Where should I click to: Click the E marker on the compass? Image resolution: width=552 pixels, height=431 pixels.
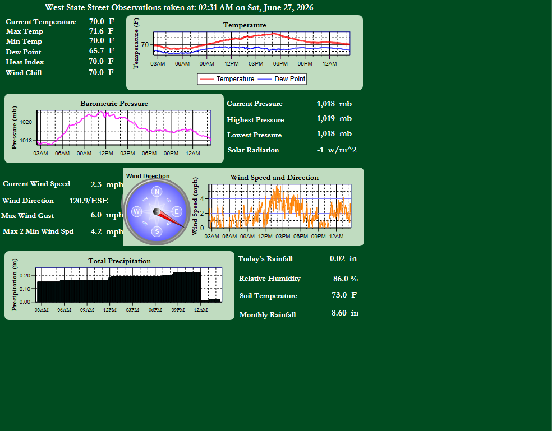(x=177, y=211)
